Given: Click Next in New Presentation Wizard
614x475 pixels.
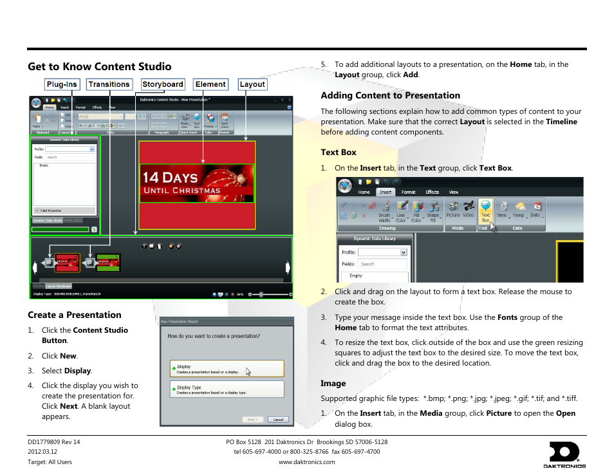Looking at the screenshot, I should coord(252,420).
